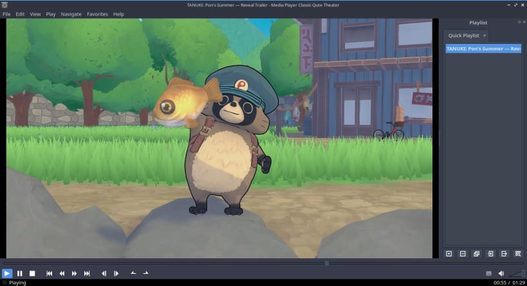Float the Playlist panel

coord(519,22)
